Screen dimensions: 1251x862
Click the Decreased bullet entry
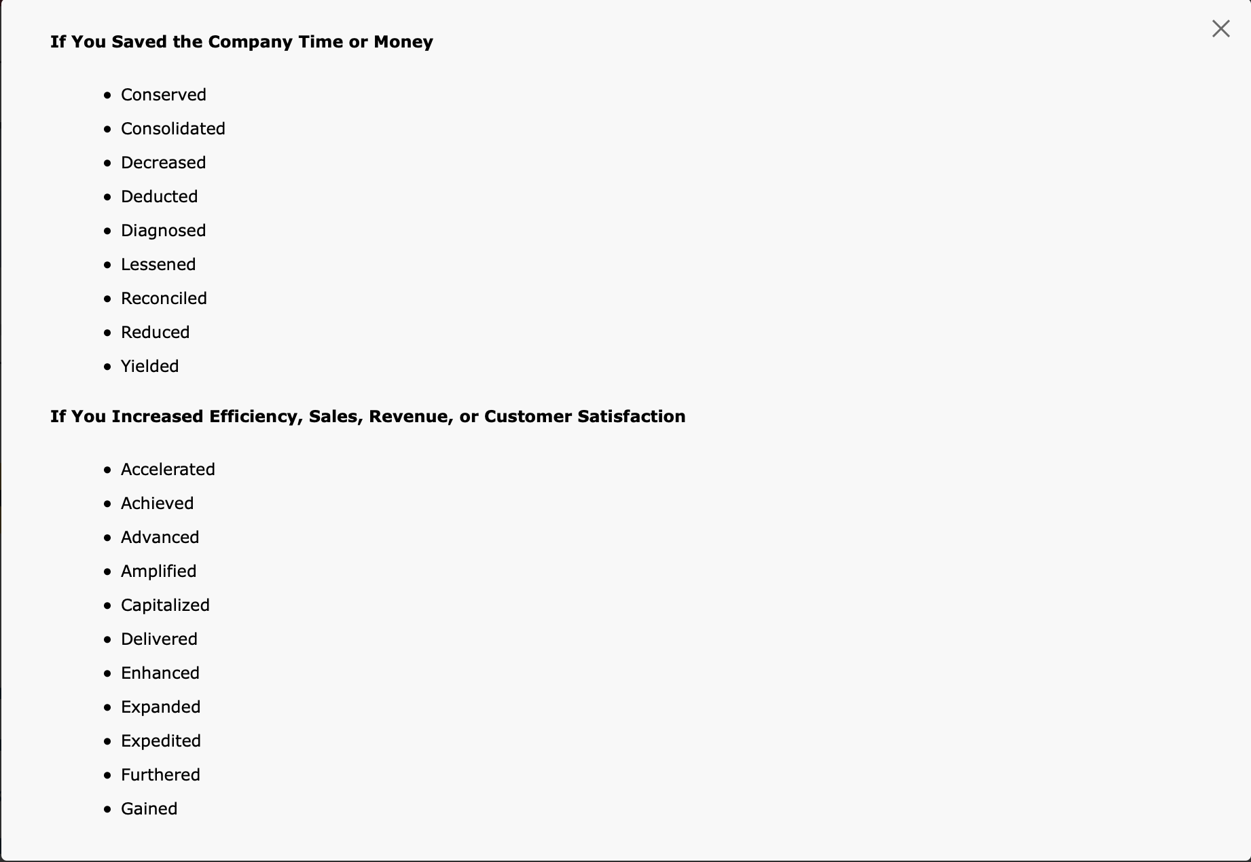(x=164, y=163)
